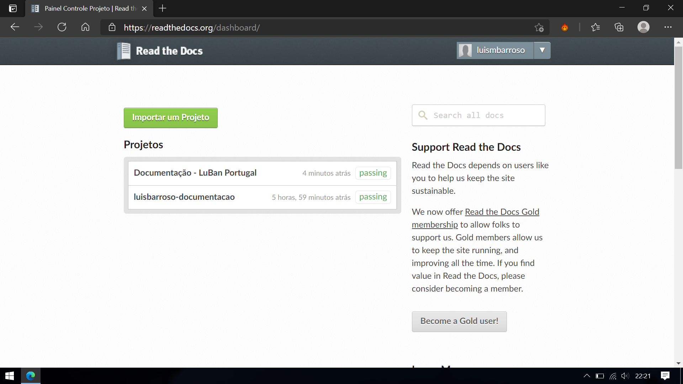Open a new browser tab
The height and width of the screenshot is (384, 683).
click(x=163, y=9)
